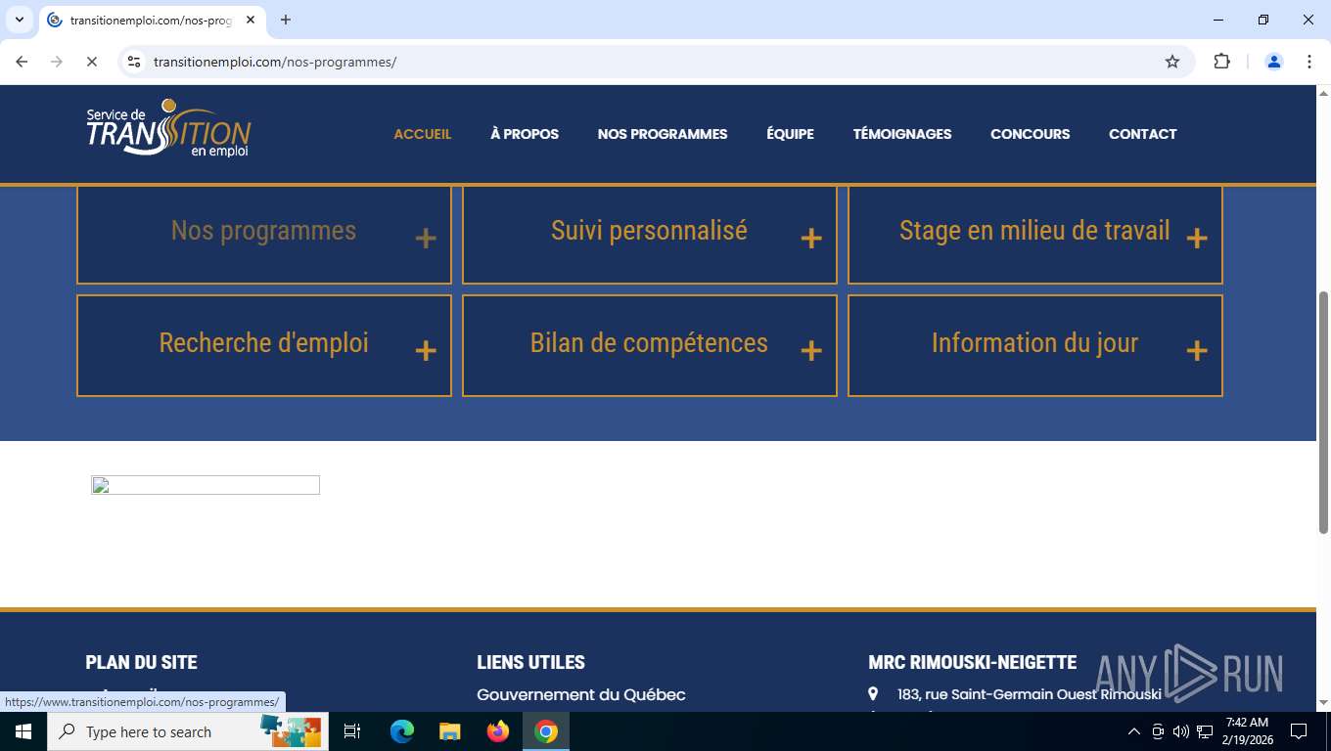Click the browser forward arrow
Screen dimensions: 1331x751
click(57, 62)
